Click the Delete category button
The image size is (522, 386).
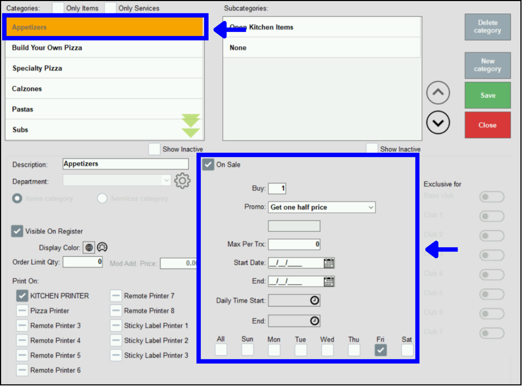click(x=488, y=27)
